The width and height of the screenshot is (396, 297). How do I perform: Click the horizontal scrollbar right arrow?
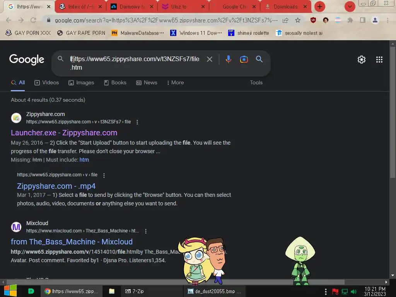click(386, 282)
